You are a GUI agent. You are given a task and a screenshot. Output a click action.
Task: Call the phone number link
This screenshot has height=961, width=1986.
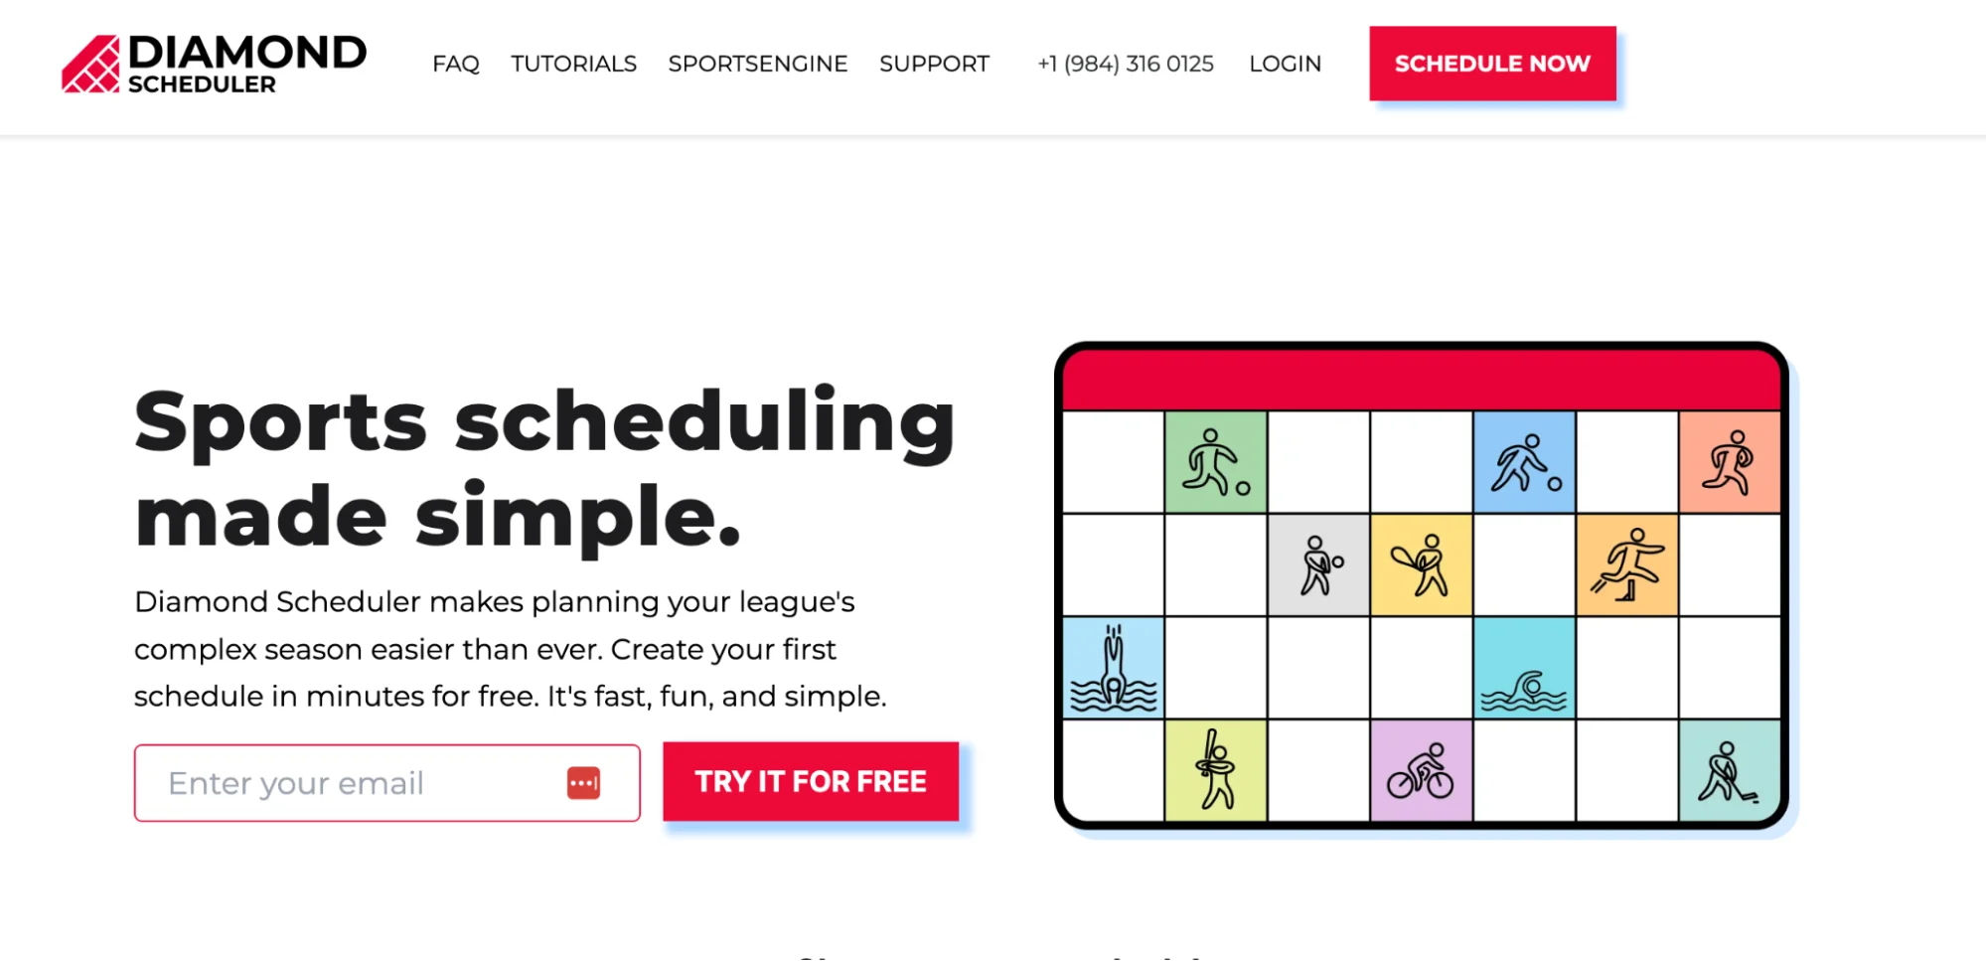[1125, 64]
